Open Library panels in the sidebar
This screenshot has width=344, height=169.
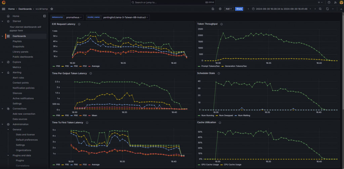tap(20, 52)
